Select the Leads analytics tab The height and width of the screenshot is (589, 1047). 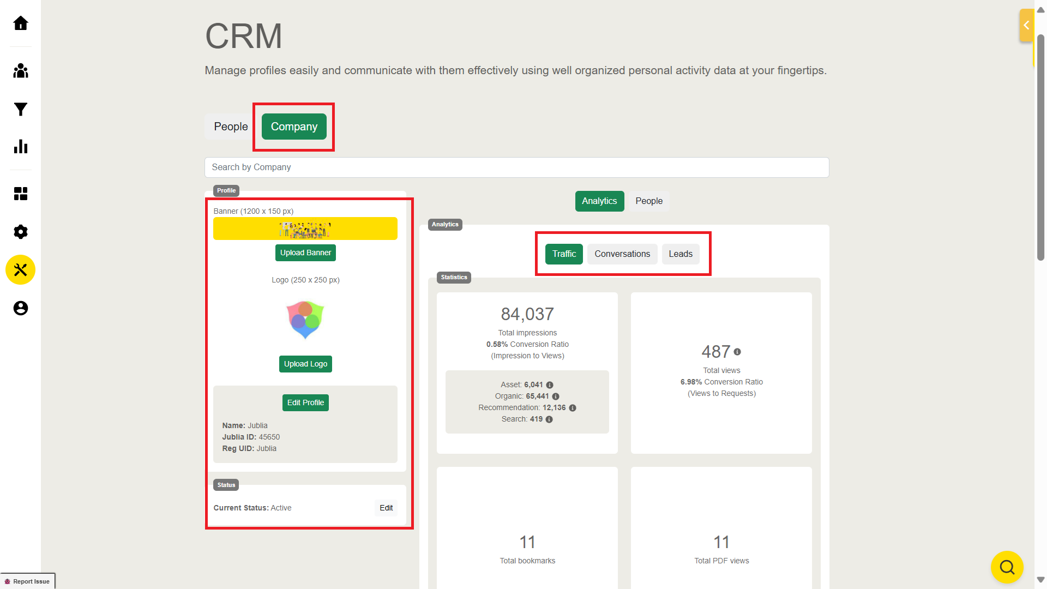tap(681, 254)
